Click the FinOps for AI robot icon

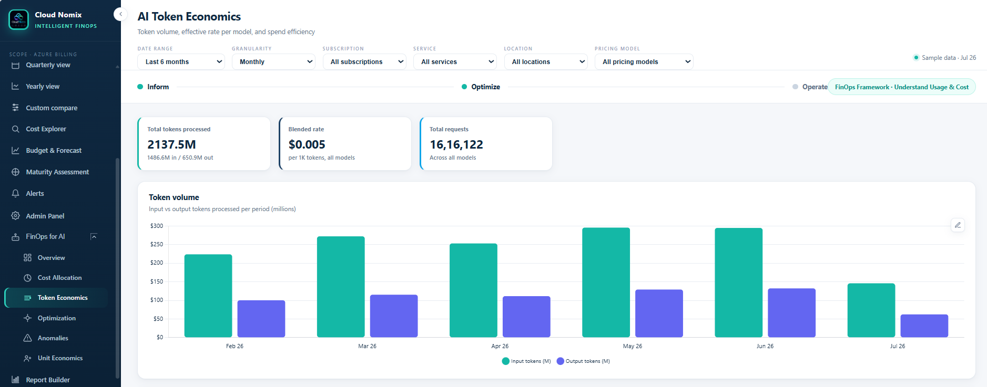click(x=15, y=237)
